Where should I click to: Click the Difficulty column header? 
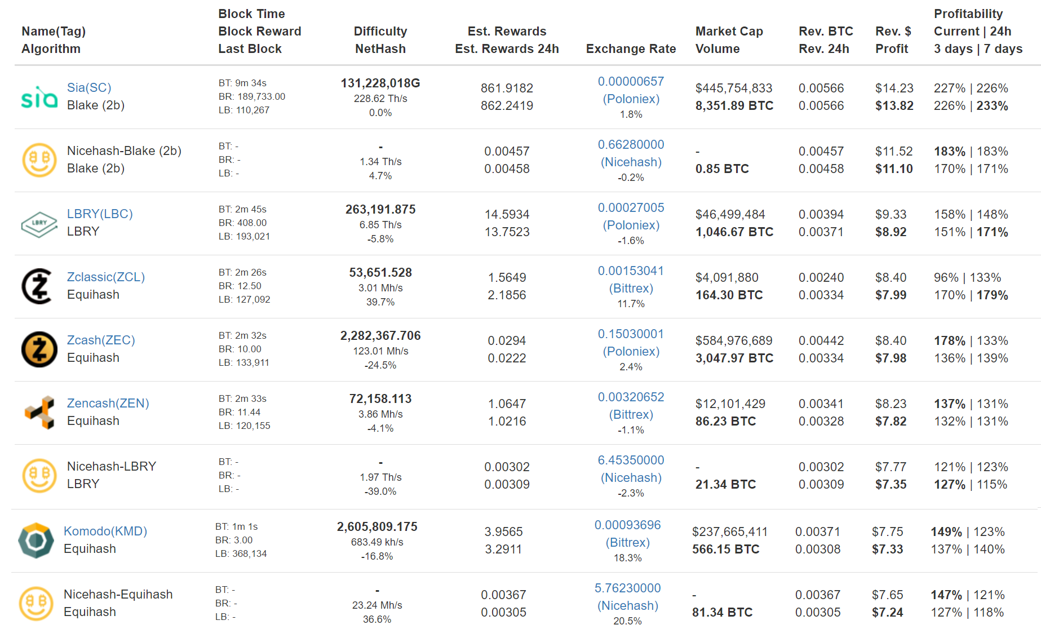click(380, 32)
